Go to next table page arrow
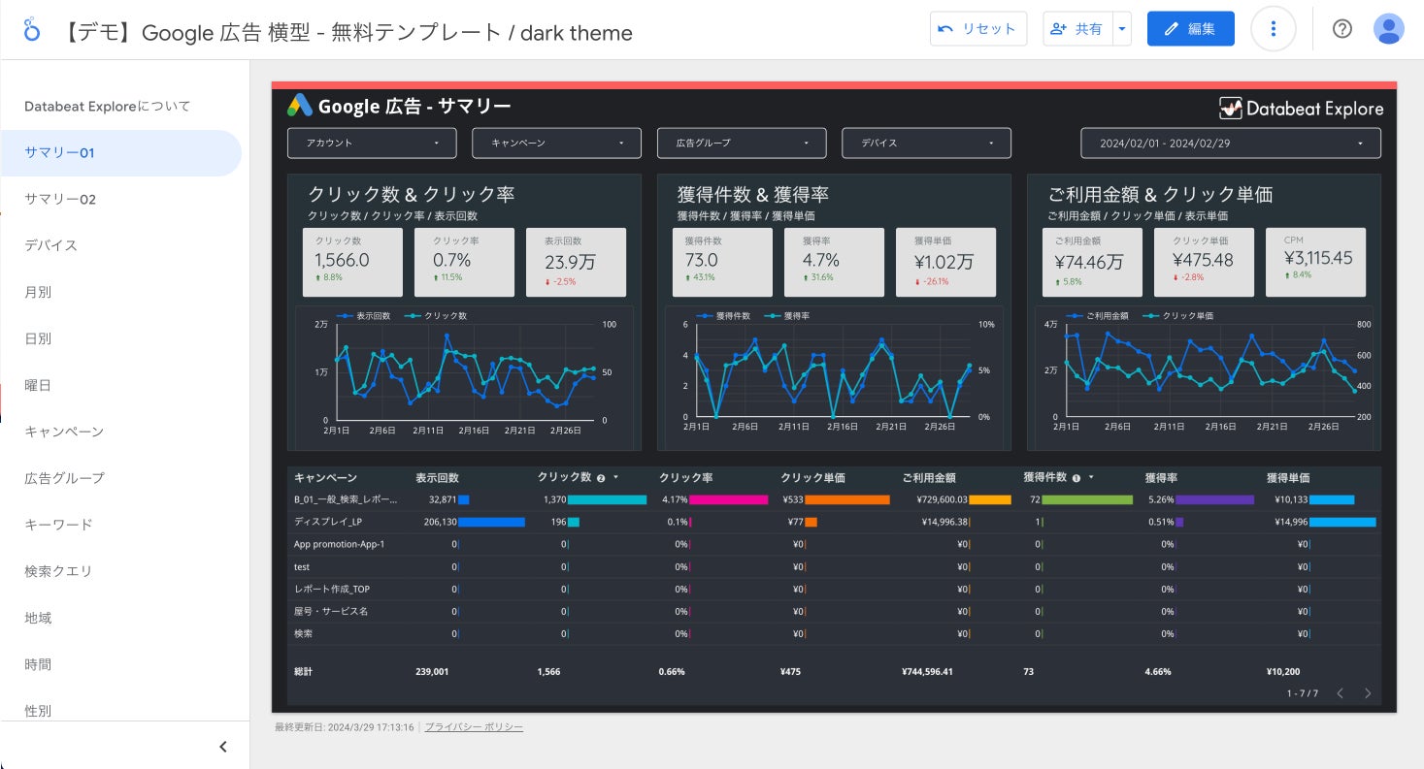 pyautogui.click(x=1368, y=693)
